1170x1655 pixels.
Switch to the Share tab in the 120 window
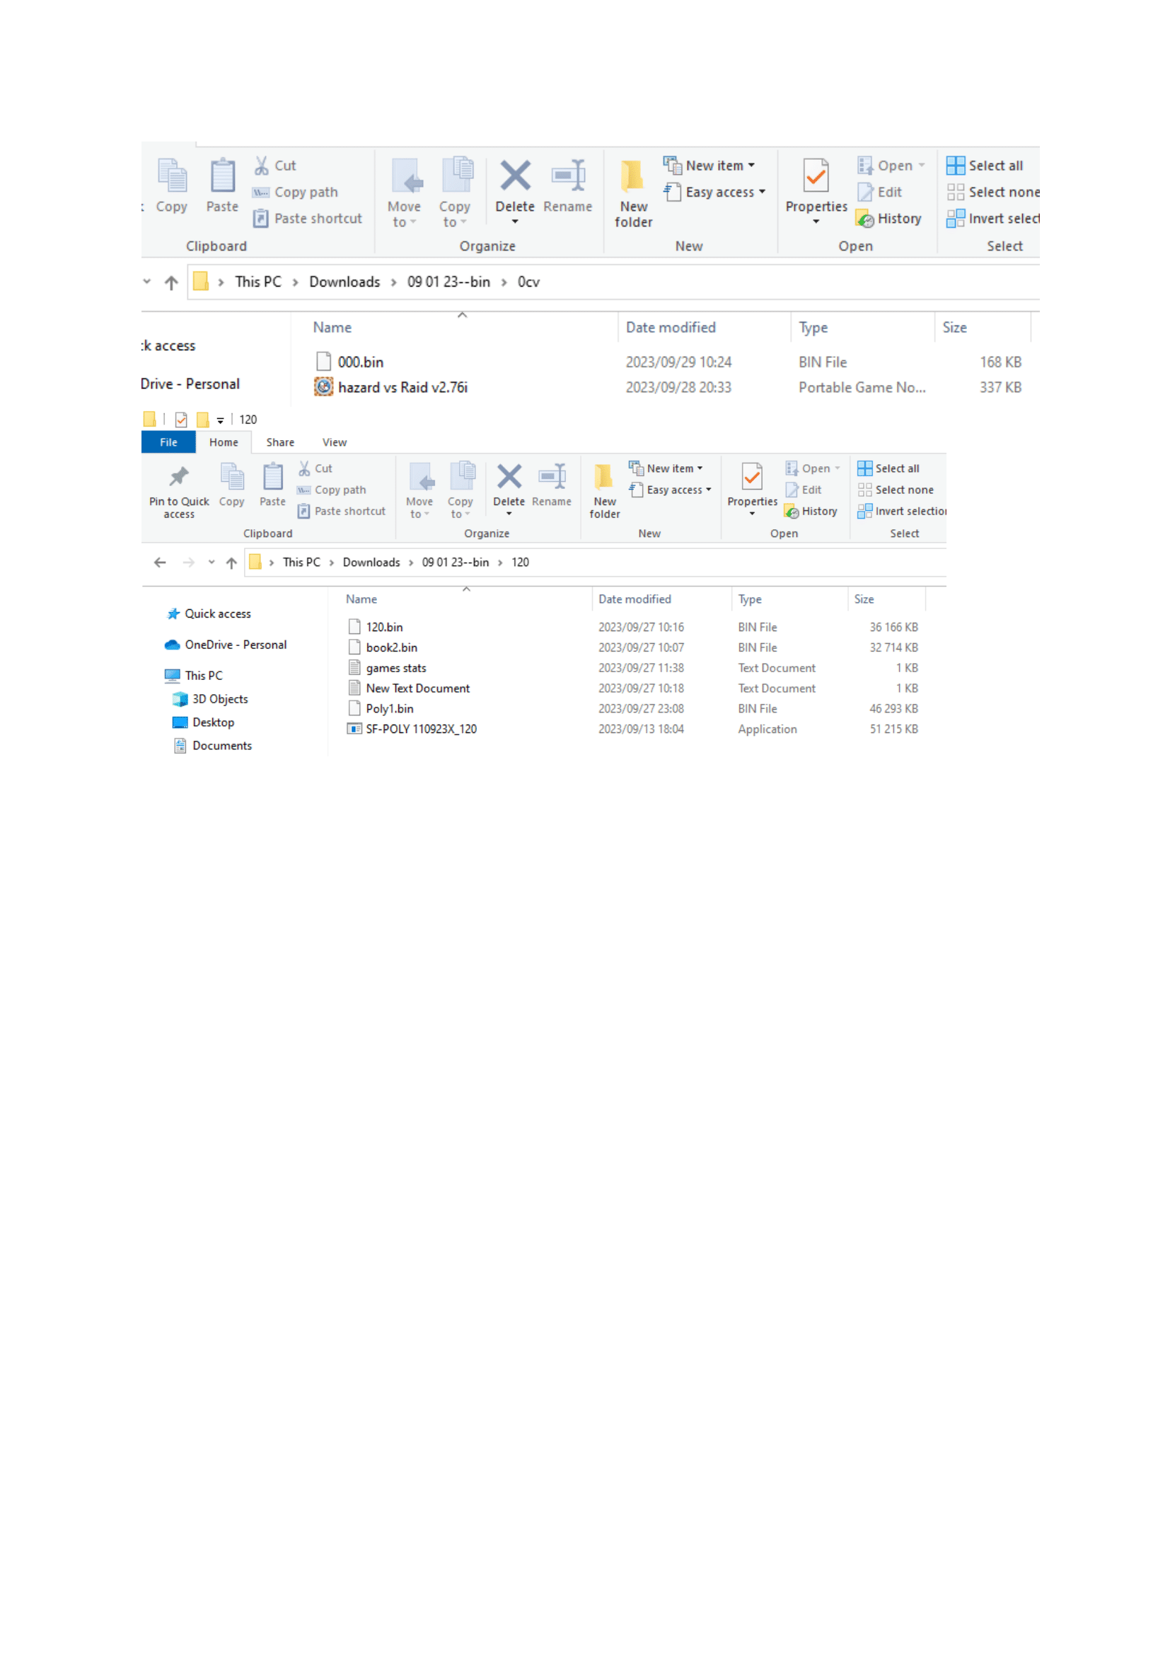coord(280,442)
